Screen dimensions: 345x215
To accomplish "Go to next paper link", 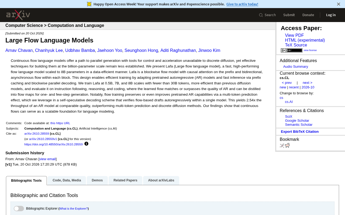I will click(308, 83).
